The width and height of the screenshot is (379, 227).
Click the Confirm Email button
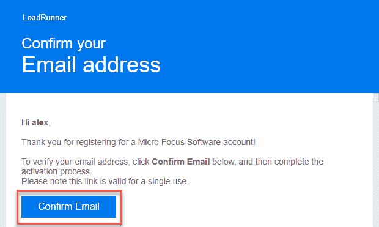[x=68, y=207]
